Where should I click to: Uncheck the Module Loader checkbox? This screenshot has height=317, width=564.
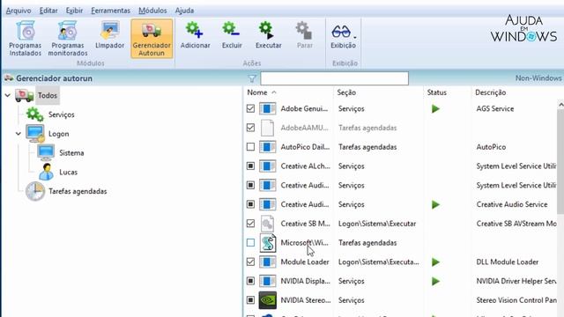point(250,262)
